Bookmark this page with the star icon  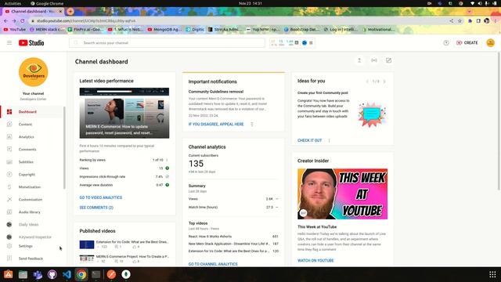(x=460, y=21)
